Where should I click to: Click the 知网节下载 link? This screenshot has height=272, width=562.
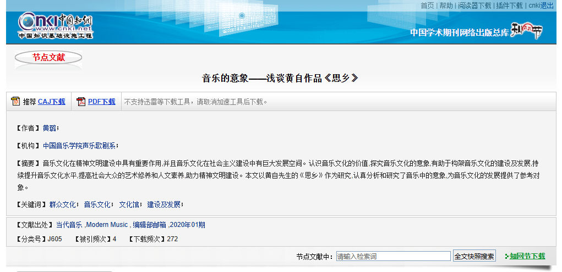point(527,256)
